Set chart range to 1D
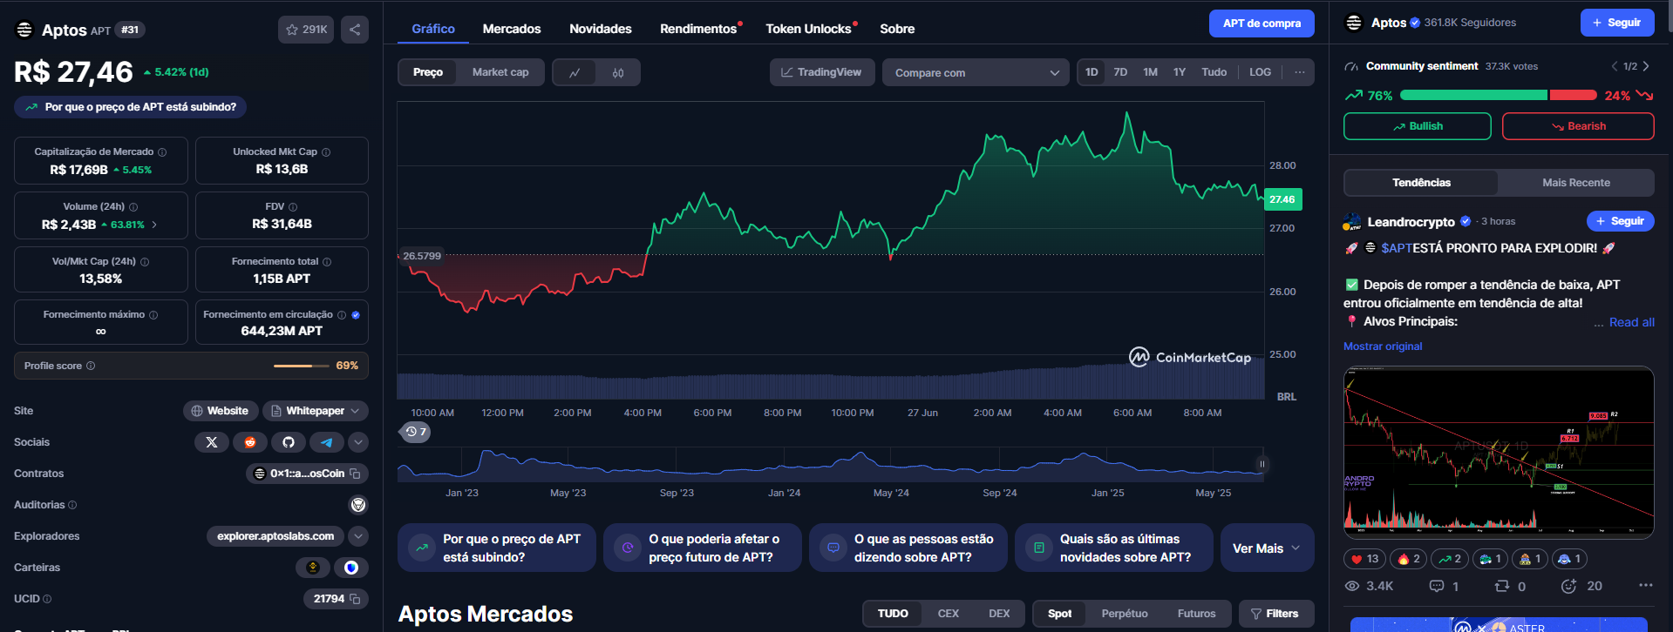Viewport: 1673px width, 632px height. pos(1092,72)
